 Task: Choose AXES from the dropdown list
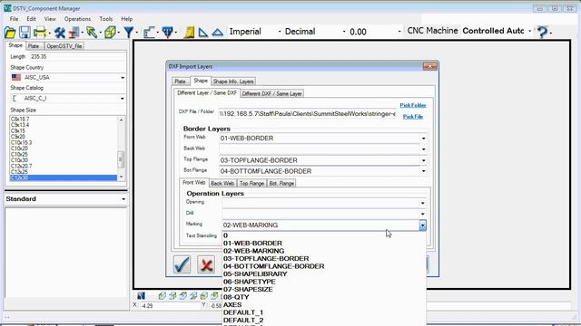pos(232,305)
